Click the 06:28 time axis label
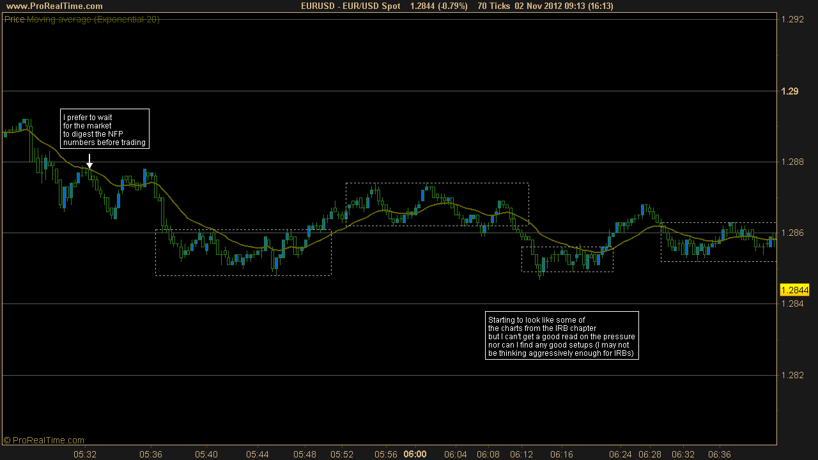Viewport: 818px width, 460px height. click(x=650, y=454)
